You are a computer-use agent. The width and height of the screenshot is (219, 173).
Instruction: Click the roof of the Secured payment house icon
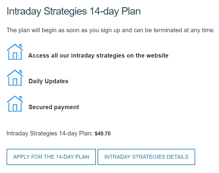(x=15, y=99)
